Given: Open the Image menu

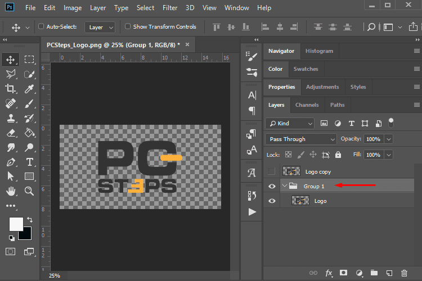Looking at the screenshot, I should click(73, 8).
